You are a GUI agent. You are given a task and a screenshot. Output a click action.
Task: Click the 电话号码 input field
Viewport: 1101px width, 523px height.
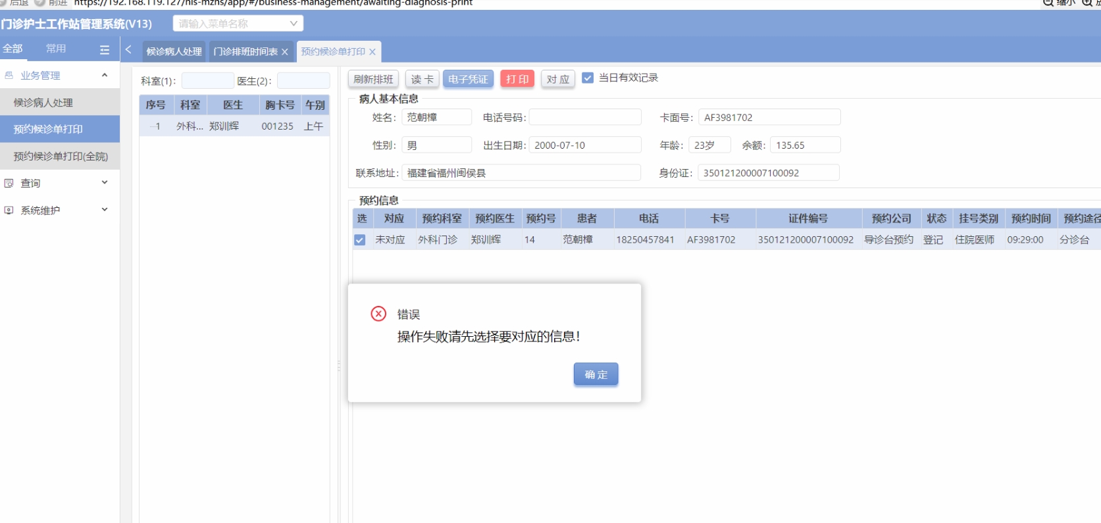585,117
